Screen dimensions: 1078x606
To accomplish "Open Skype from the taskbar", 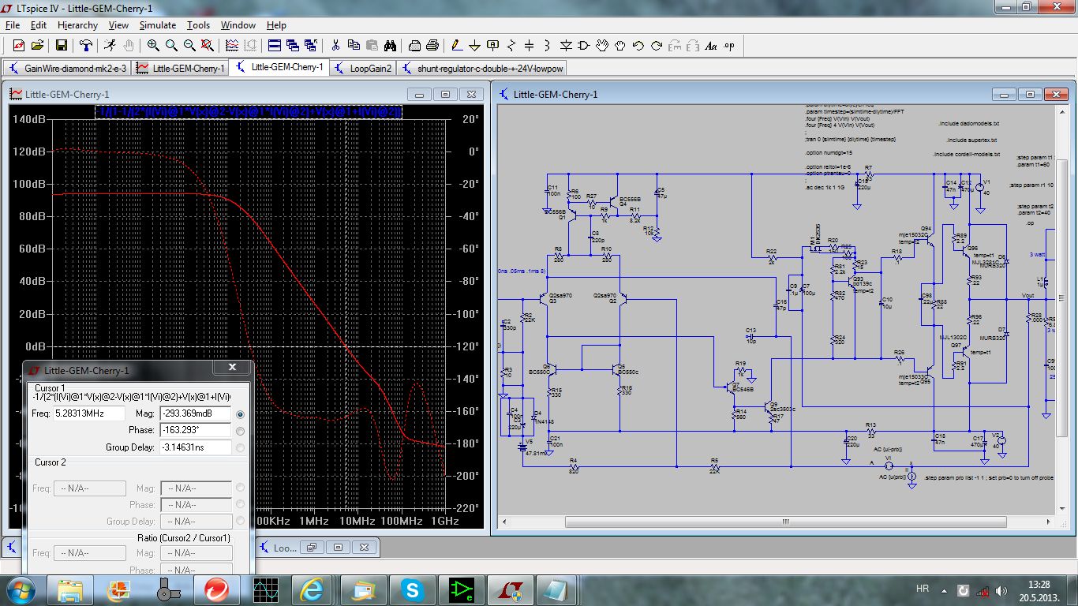I will (410, 589).
